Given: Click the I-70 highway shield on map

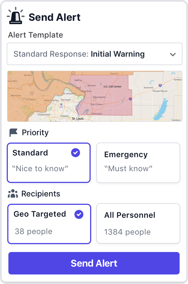Looking at the screenshot, I should coord(160,85).
